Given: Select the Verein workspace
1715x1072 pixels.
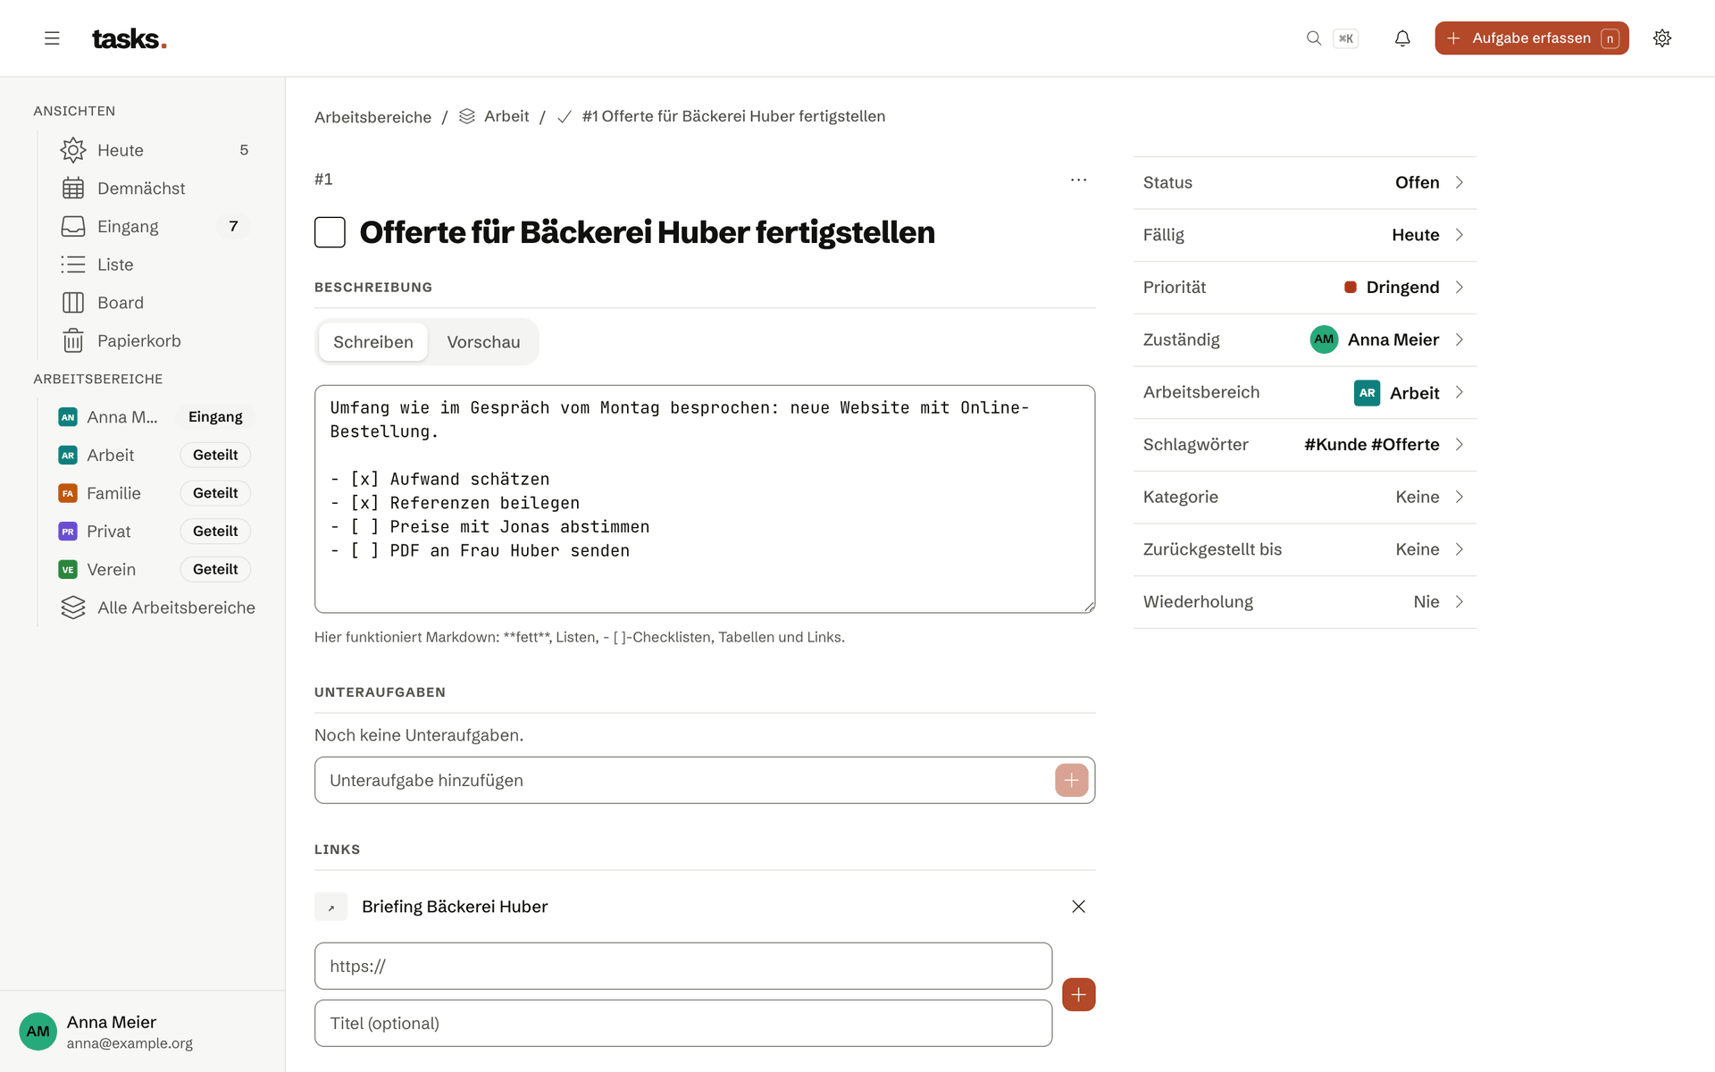Looking at the screenshot, I should click(155, 569).
